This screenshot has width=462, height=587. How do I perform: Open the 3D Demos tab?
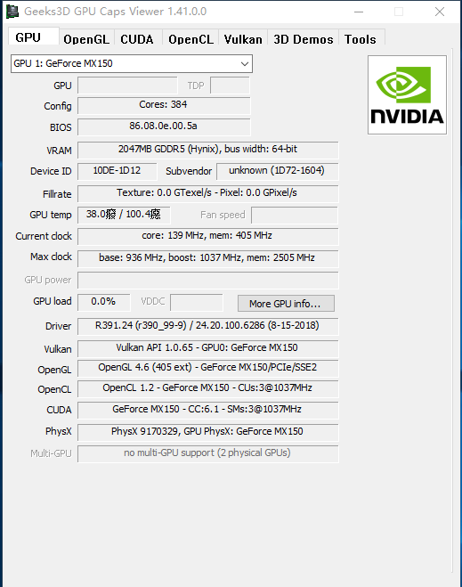304,39
